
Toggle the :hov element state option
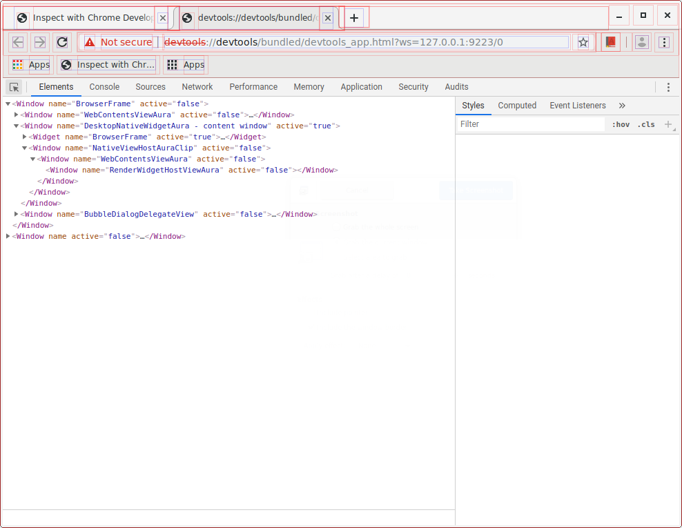coord(621,124)
